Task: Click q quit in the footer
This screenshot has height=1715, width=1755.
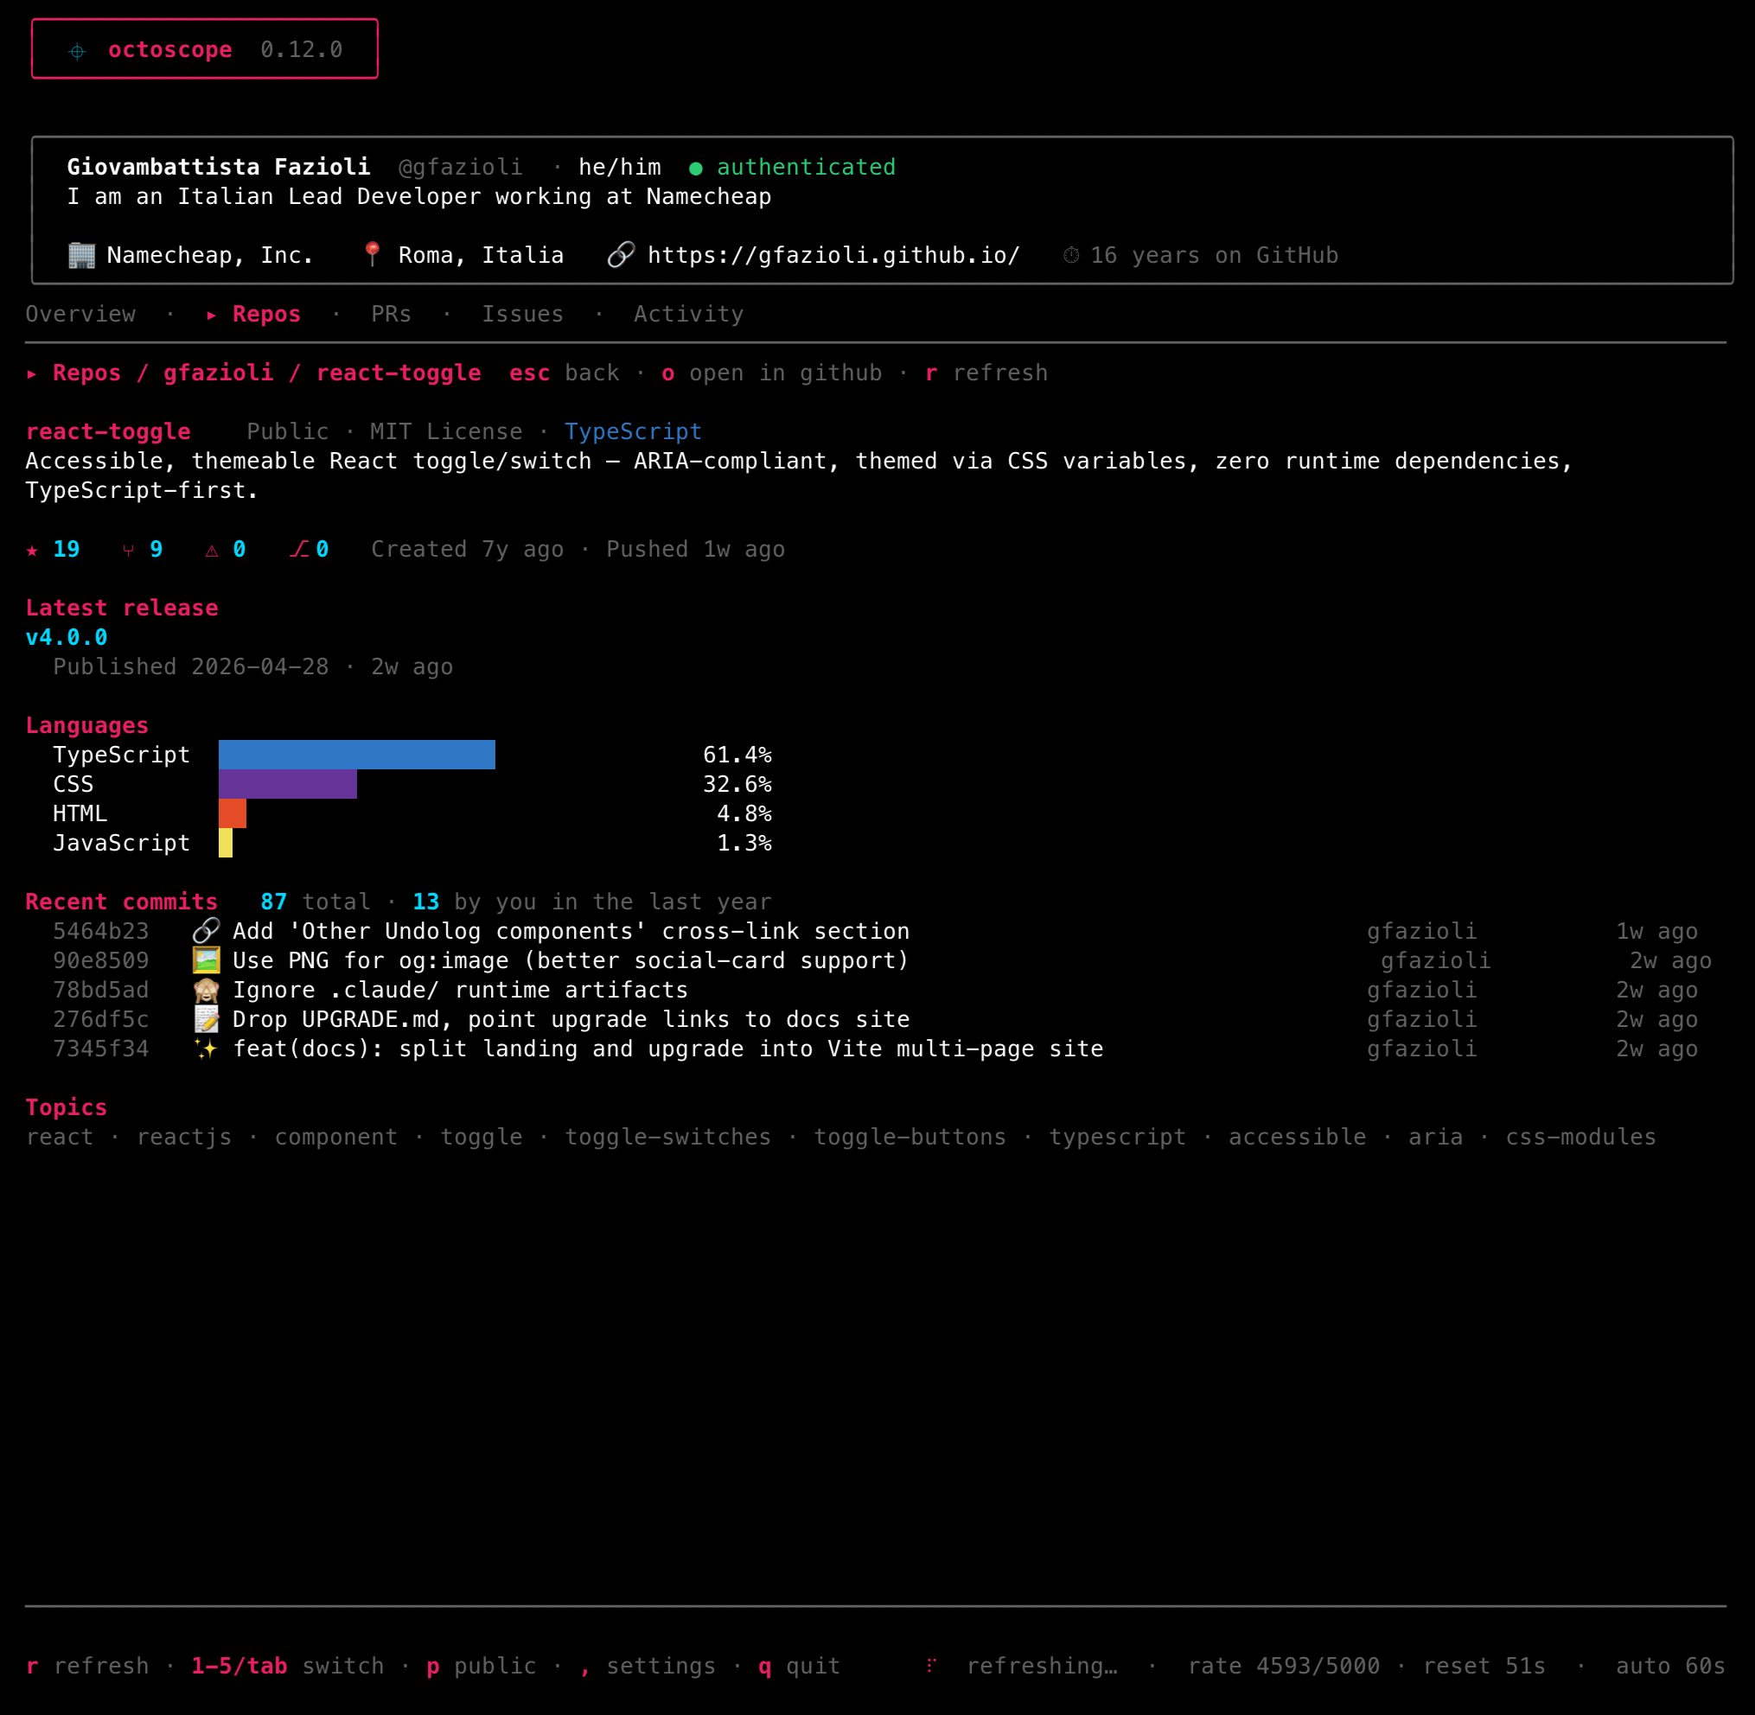Action: (x=799, y=1666)
